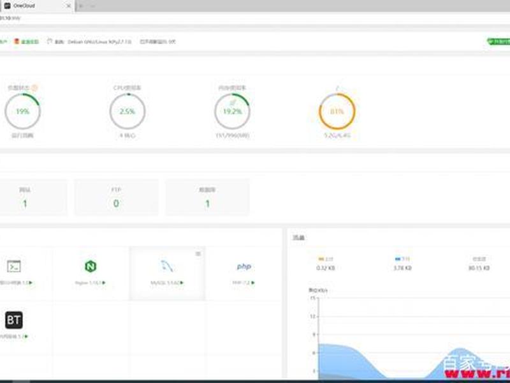Image resolution: width=510 pixels, height=383 pixels.
Task: Click the OneCloud tab favicon
Action: (7, 6)
